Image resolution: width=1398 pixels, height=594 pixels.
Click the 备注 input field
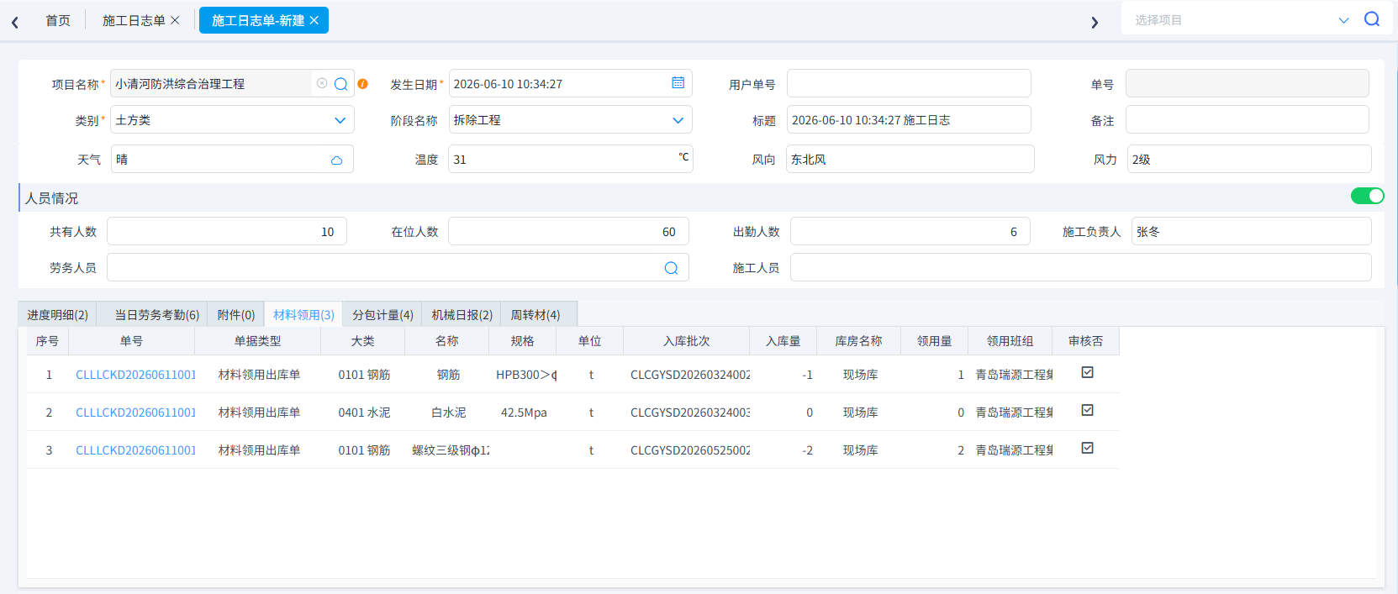[1248, 120]
